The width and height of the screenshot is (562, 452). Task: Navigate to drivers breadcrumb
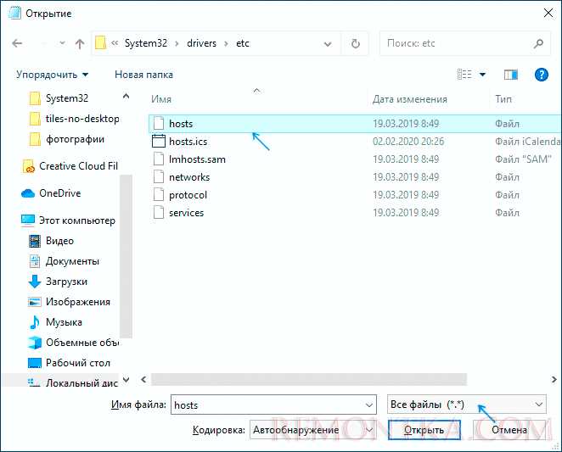click(x=201, y=43)
